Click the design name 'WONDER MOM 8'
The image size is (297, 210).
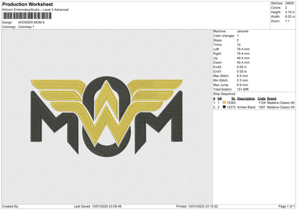point(31,22)
